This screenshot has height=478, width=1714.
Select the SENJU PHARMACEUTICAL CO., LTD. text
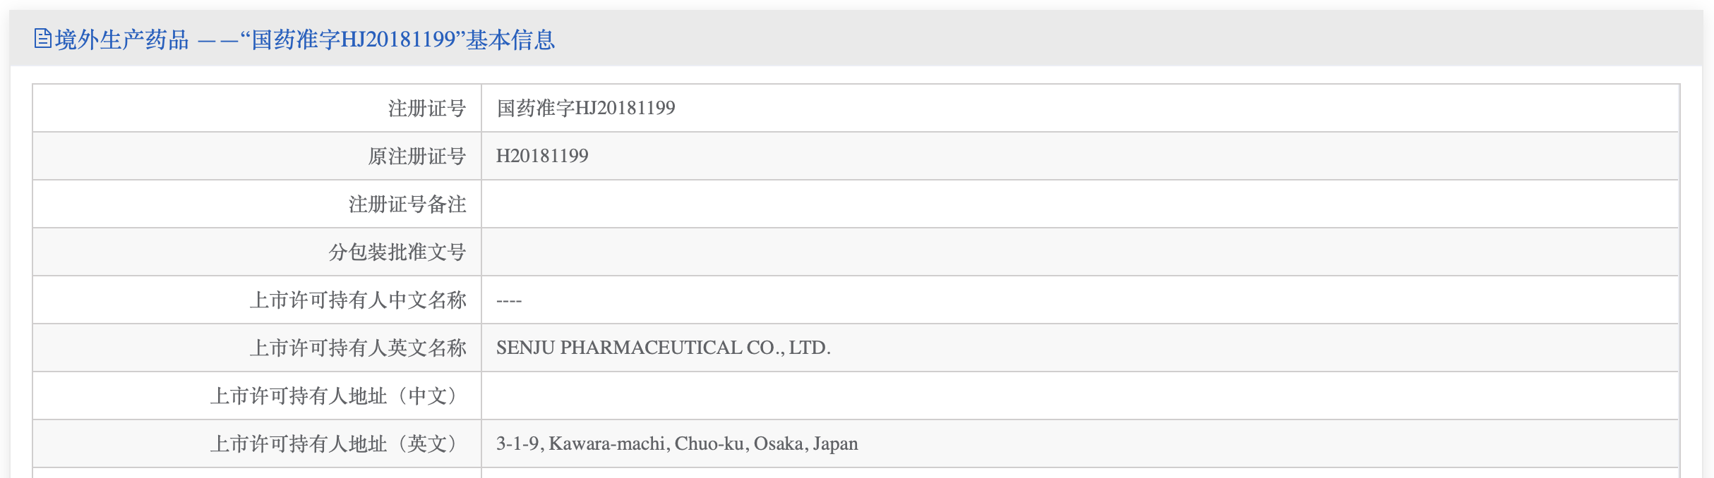tap(663, 348)
